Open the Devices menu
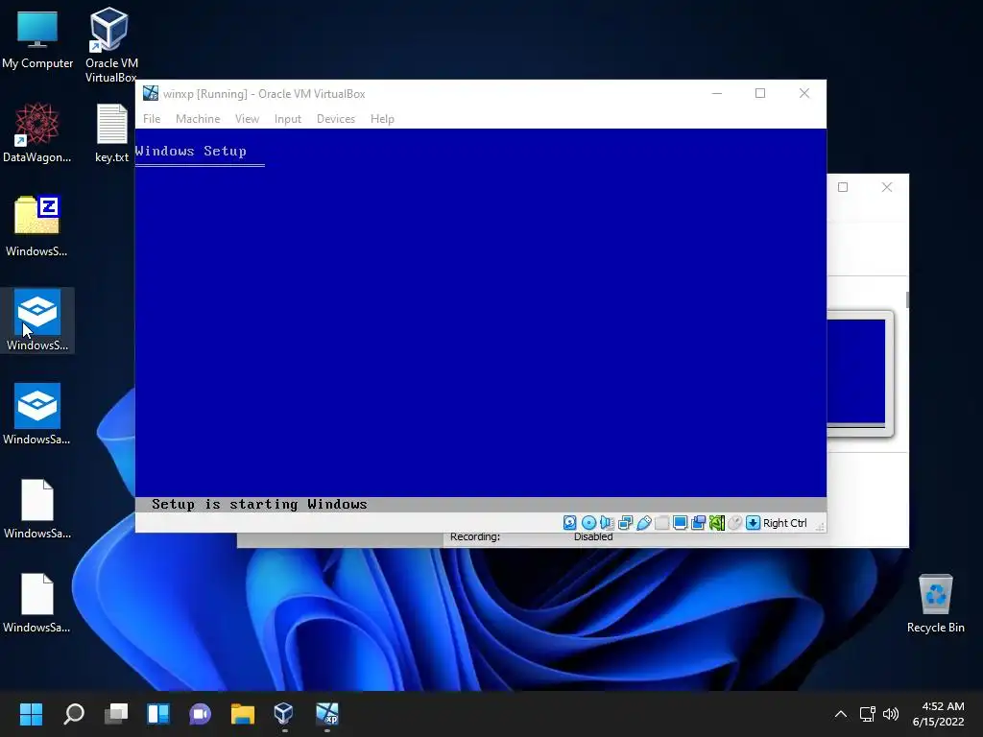The width and height of the screenshot is (983, 737). tap(336, 119)
